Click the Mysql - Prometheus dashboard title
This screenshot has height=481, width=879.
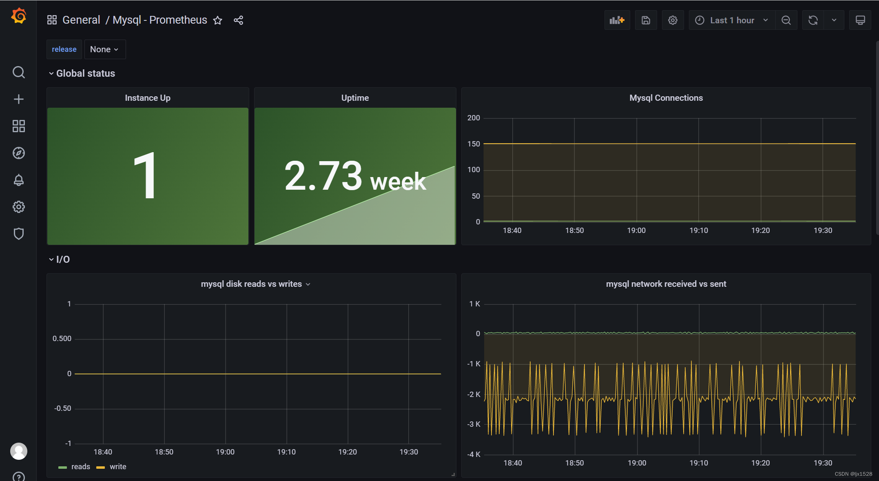pos(160,20)
